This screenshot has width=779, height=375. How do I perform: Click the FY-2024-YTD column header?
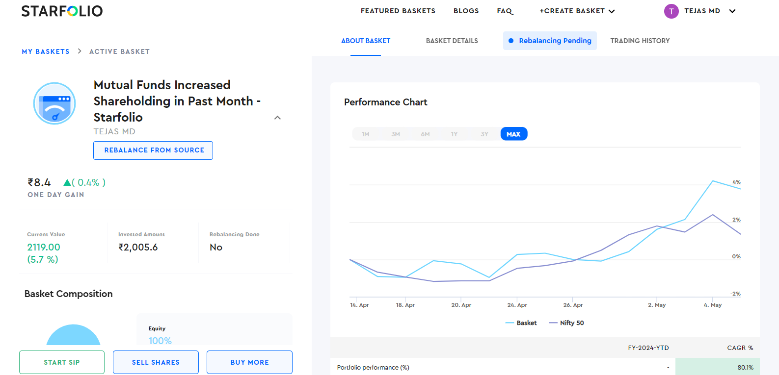tap(648, 348)
